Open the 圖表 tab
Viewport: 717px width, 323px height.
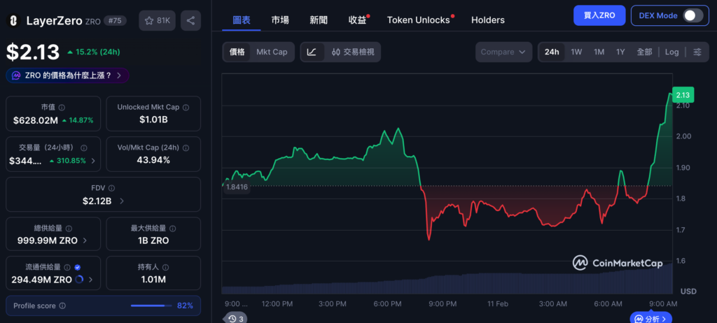pyautogui.click(x=242, y=20)
